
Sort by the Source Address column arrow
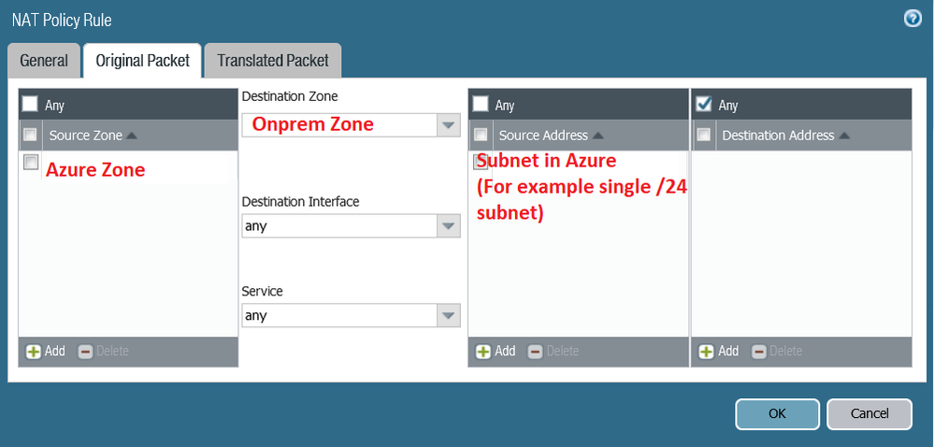coord(597,136)
